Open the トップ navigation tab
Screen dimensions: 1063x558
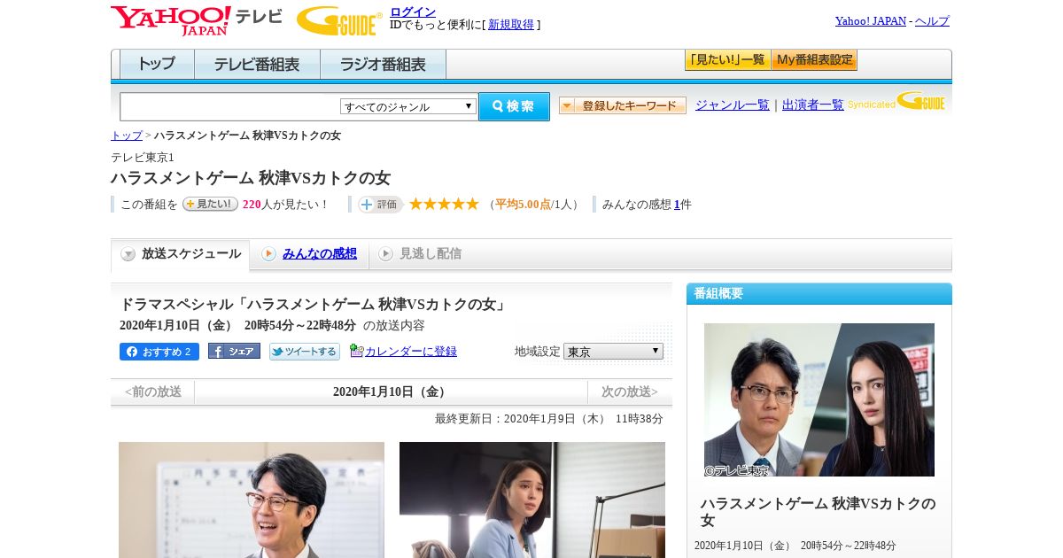(x=157, y=65)
